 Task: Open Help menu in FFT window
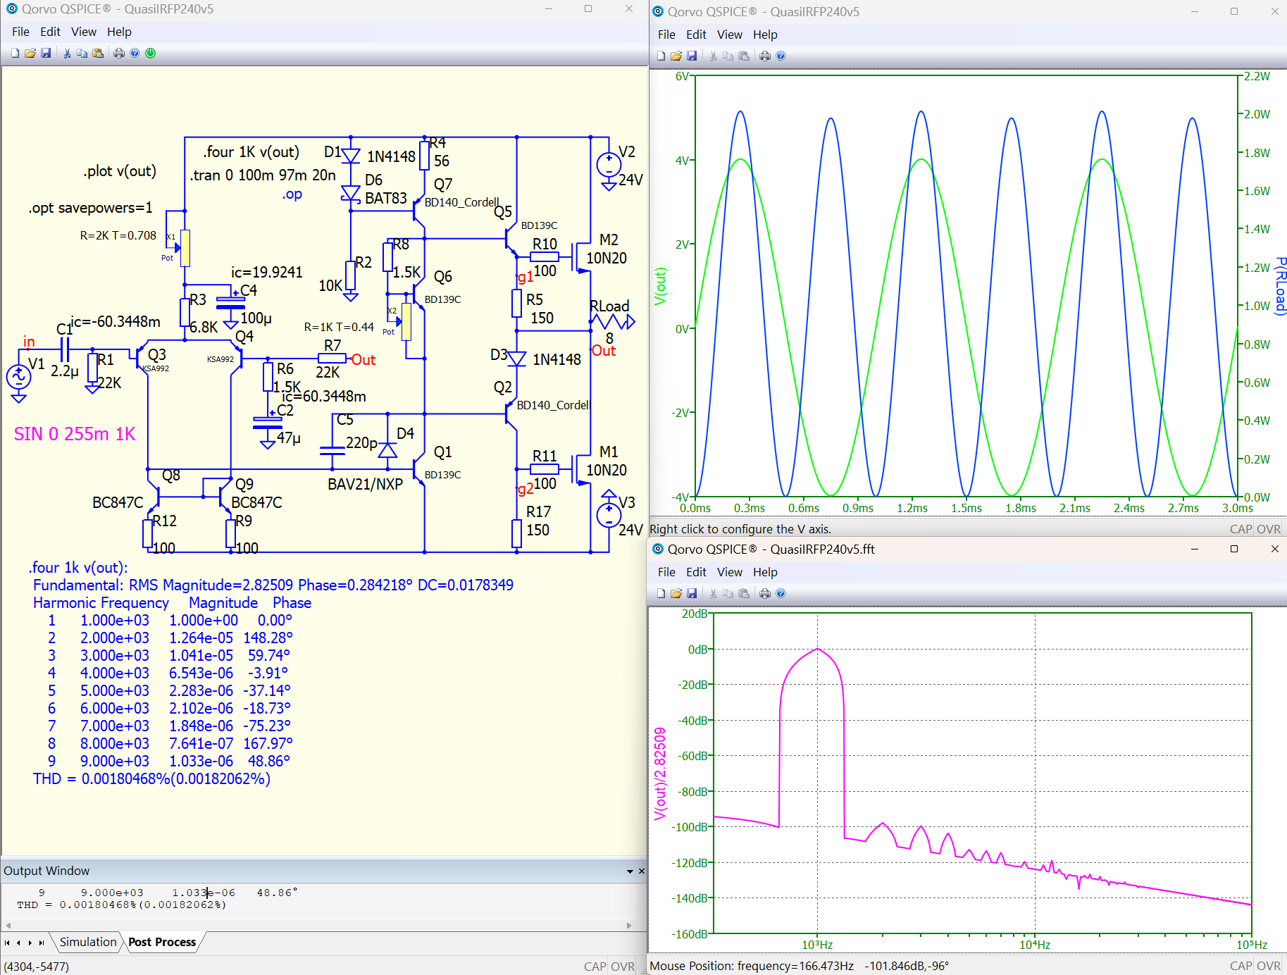(x=765, y=572)
